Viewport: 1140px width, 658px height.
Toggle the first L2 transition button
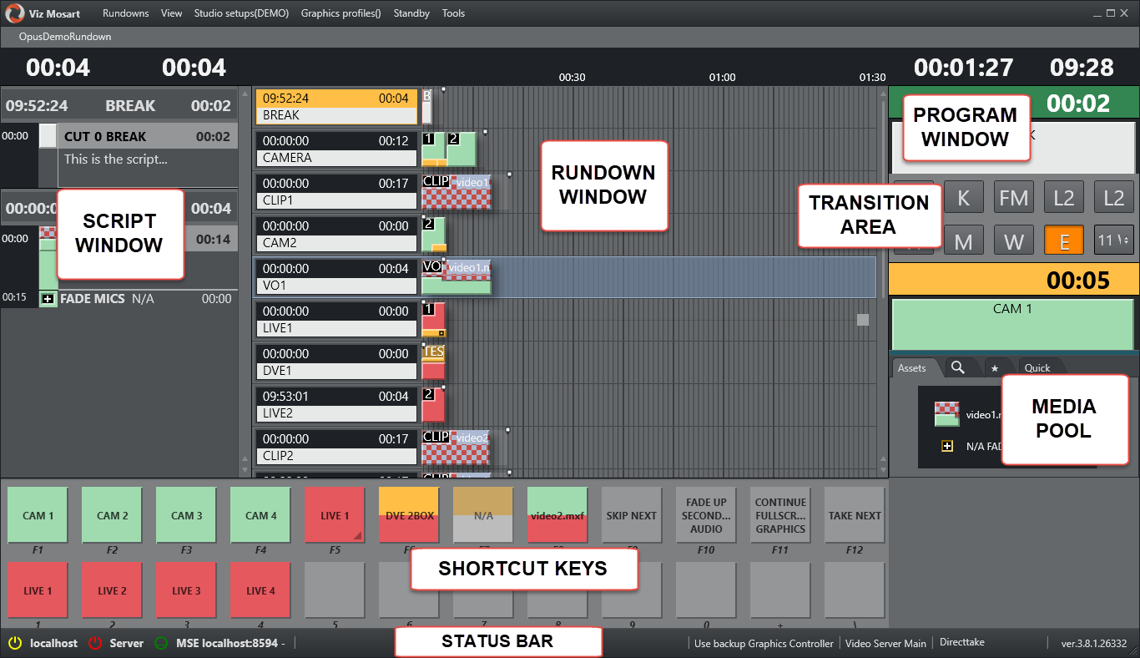pyautogui.click(x=1064, y=198)
